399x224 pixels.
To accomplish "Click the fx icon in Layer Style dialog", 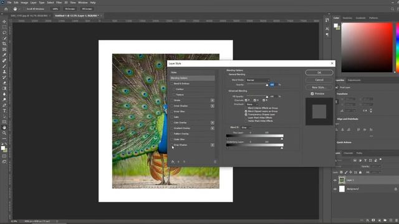I will pos(173,162).
